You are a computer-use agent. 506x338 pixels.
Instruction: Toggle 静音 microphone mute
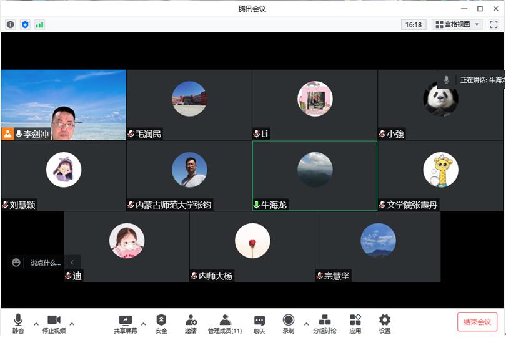18,323
